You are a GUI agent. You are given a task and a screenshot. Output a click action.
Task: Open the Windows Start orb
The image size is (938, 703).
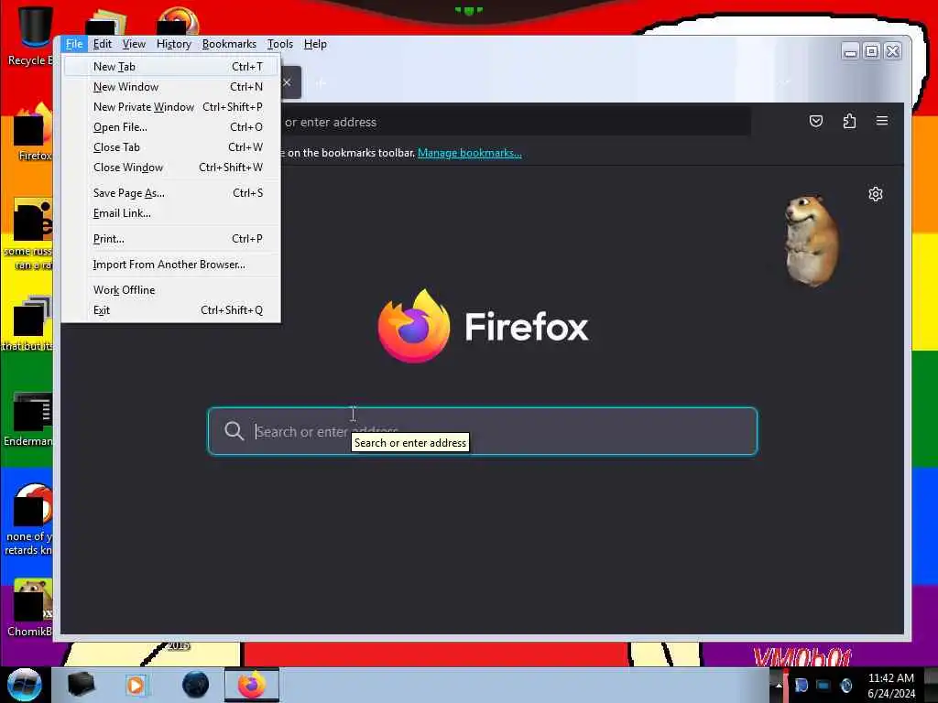point(25,685)
